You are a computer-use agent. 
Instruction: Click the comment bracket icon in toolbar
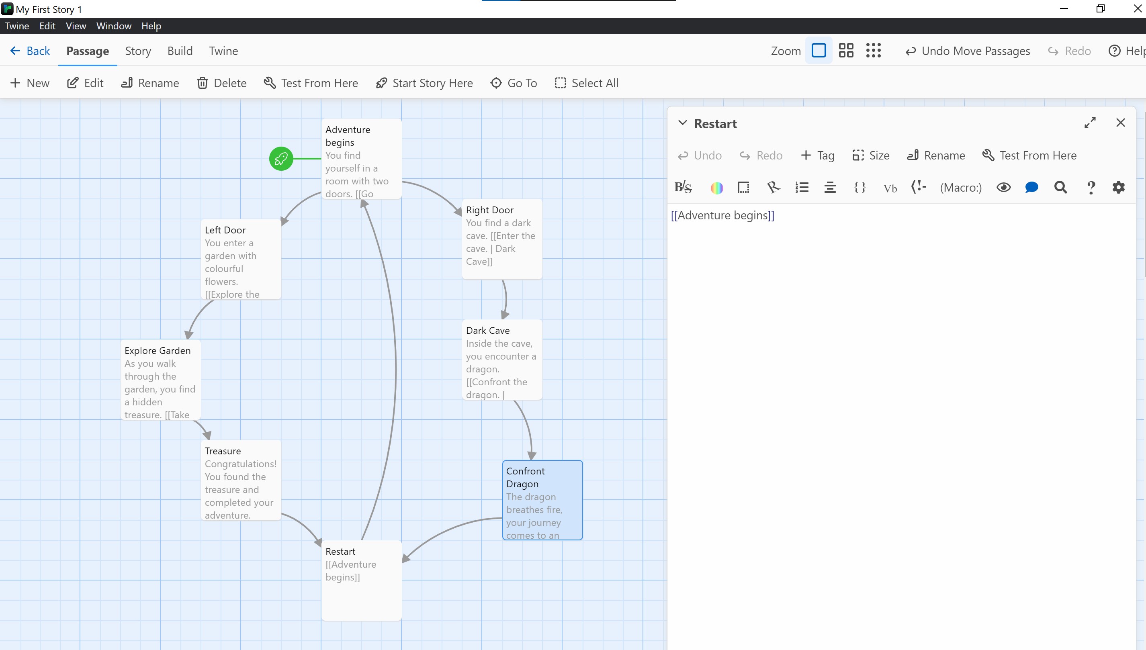pyautogui.click(x=918, y=187)
